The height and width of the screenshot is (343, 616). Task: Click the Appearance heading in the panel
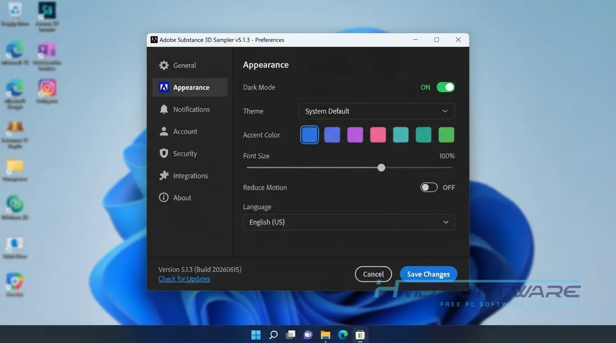(x=266, y=65)
